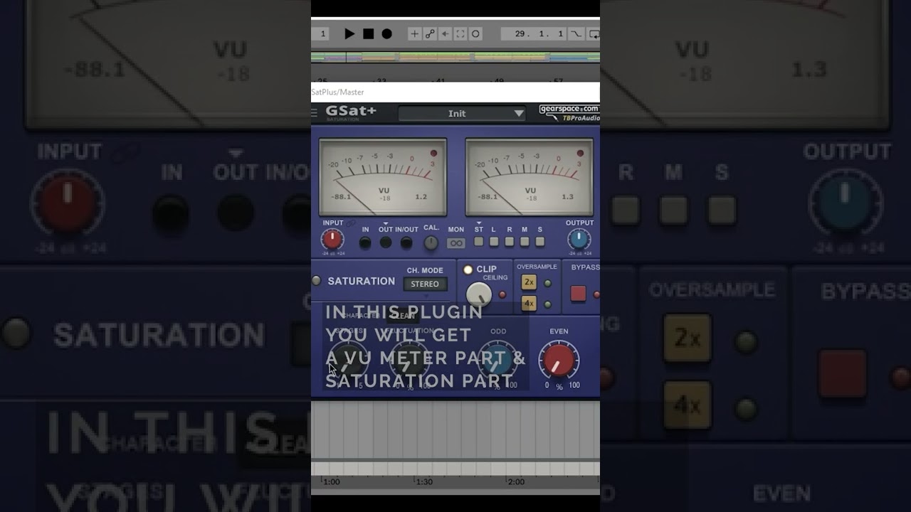Click the plus add icon in transport toolbar

[x=415, y=33]
